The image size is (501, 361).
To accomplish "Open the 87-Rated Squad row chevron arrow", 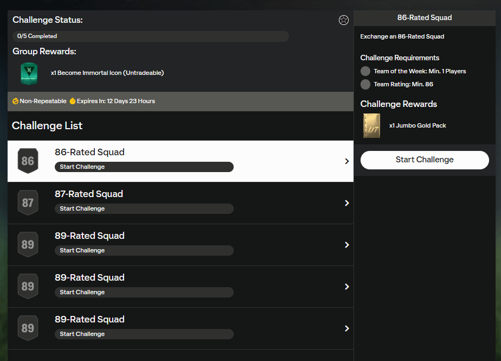I will 347,203.
